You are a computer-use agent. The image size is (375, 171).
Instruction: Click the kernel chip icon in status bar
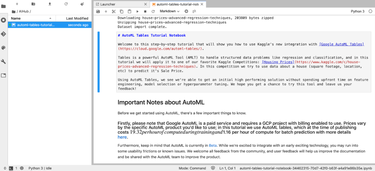(22, 168)
